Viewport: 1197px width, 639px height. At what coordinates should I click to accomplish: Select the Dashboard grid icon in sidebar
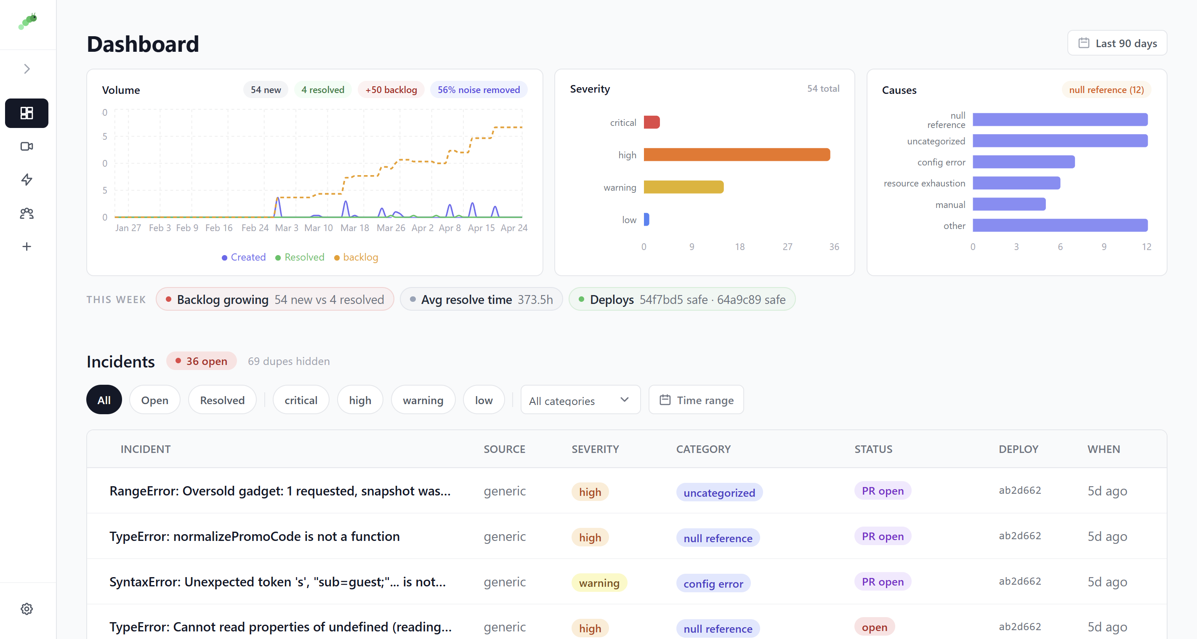pyautogui.click(x=27, y=113)
